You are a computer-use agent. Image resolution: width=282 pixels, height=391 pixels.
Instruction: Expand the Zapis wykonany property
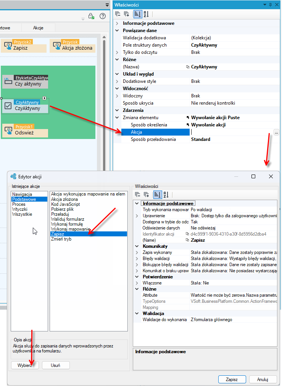pyautogui.click(x=137, y=252)
